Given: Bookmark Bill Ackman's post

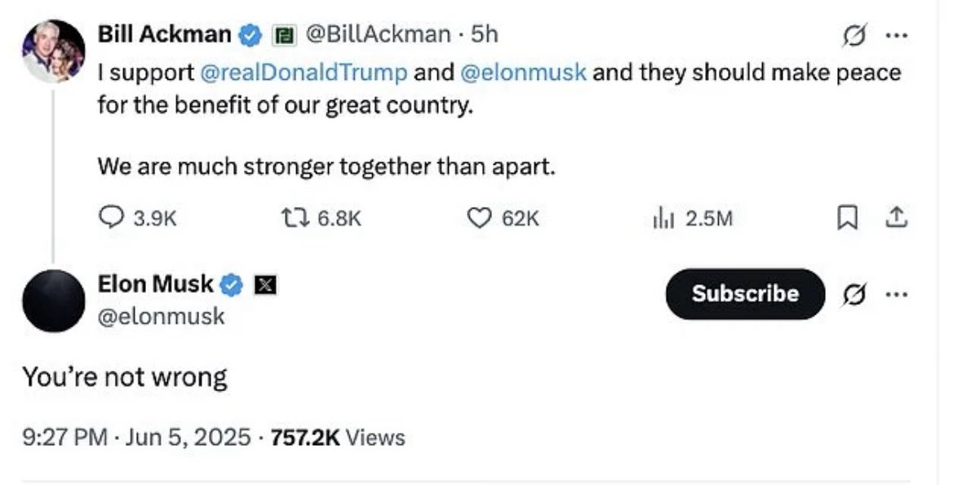Looking at the screenshot, I should coord(848,218).
